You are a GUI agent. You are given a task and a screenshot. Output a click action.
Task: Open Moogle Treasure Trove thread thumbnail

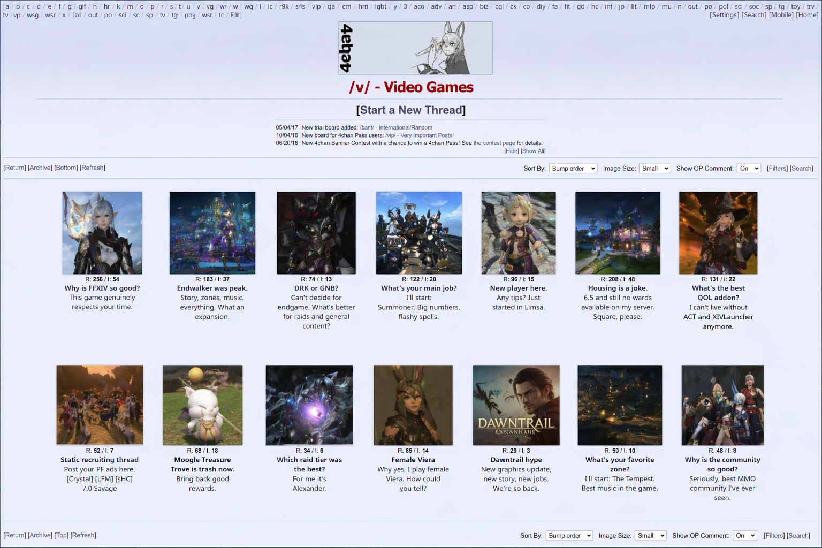[202, 405]
